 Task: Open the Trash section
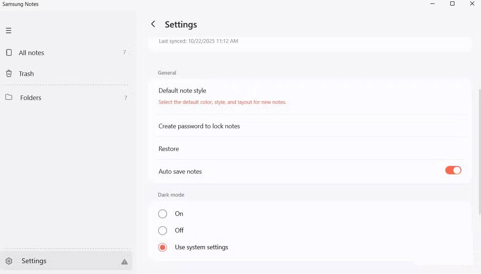point(26,74)
